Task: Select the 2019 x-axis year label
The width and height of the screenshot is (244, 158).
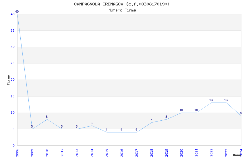Action: point(167,153)
